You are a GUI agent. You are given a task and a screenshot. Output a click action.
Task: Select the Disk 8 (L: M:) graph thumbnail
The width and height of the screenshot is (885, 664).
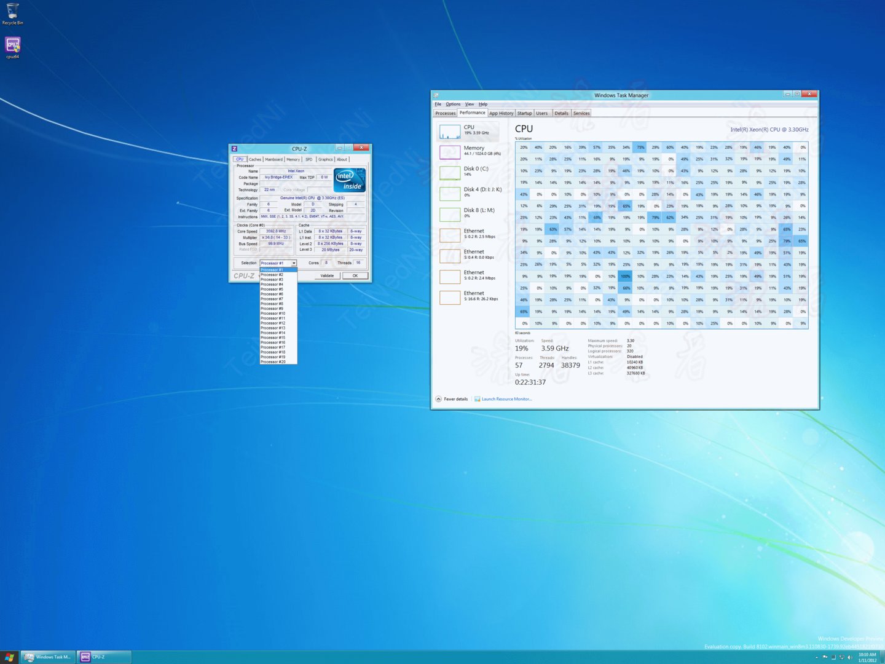449,214
